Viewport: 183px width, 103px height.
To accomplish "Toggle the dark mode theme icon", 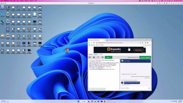I will (102, 57).
